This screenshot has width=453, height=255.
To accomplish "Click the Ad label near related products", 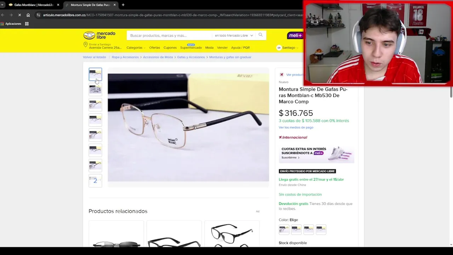I will pyautogui.click(x=258, y=211).
